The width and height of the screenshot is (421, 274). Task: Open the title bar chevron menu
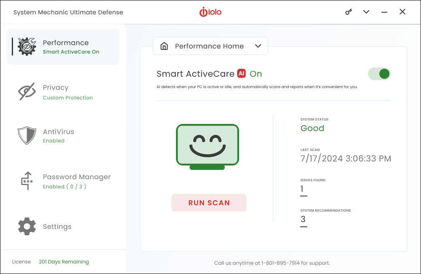[366, 12]
